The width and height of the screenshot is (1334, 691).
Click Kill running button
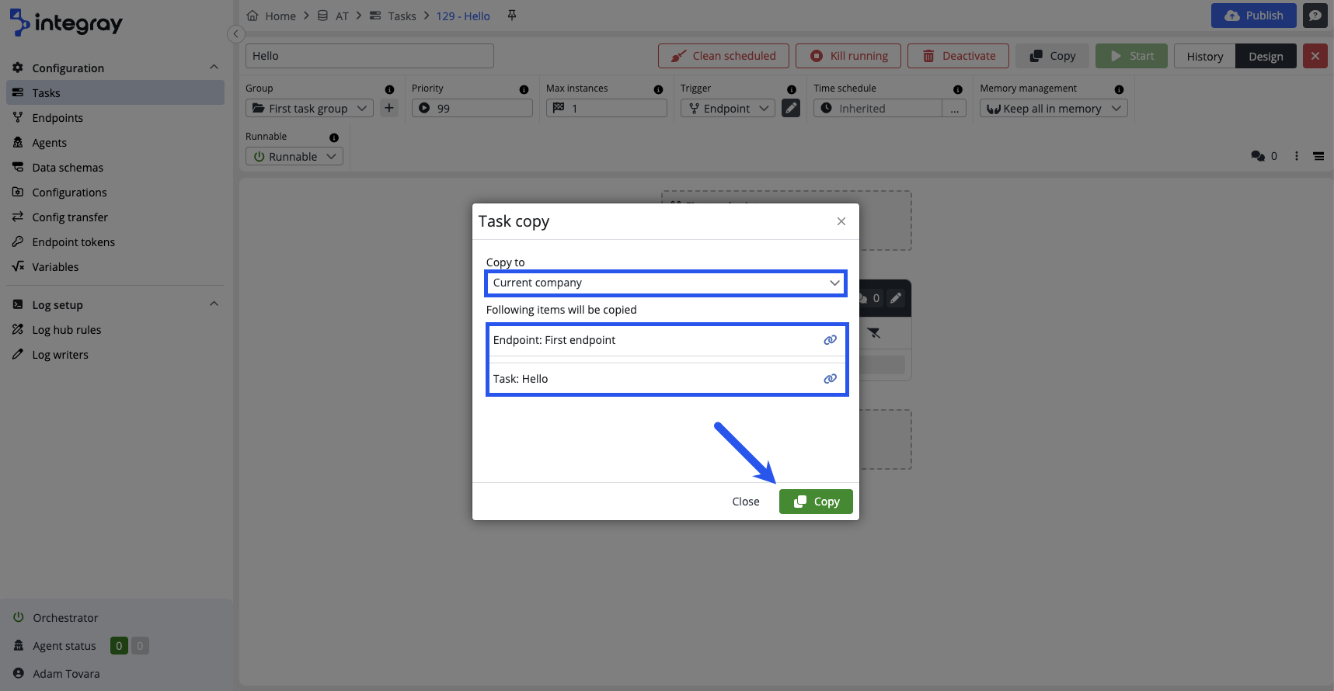click(x=848, y=56)
